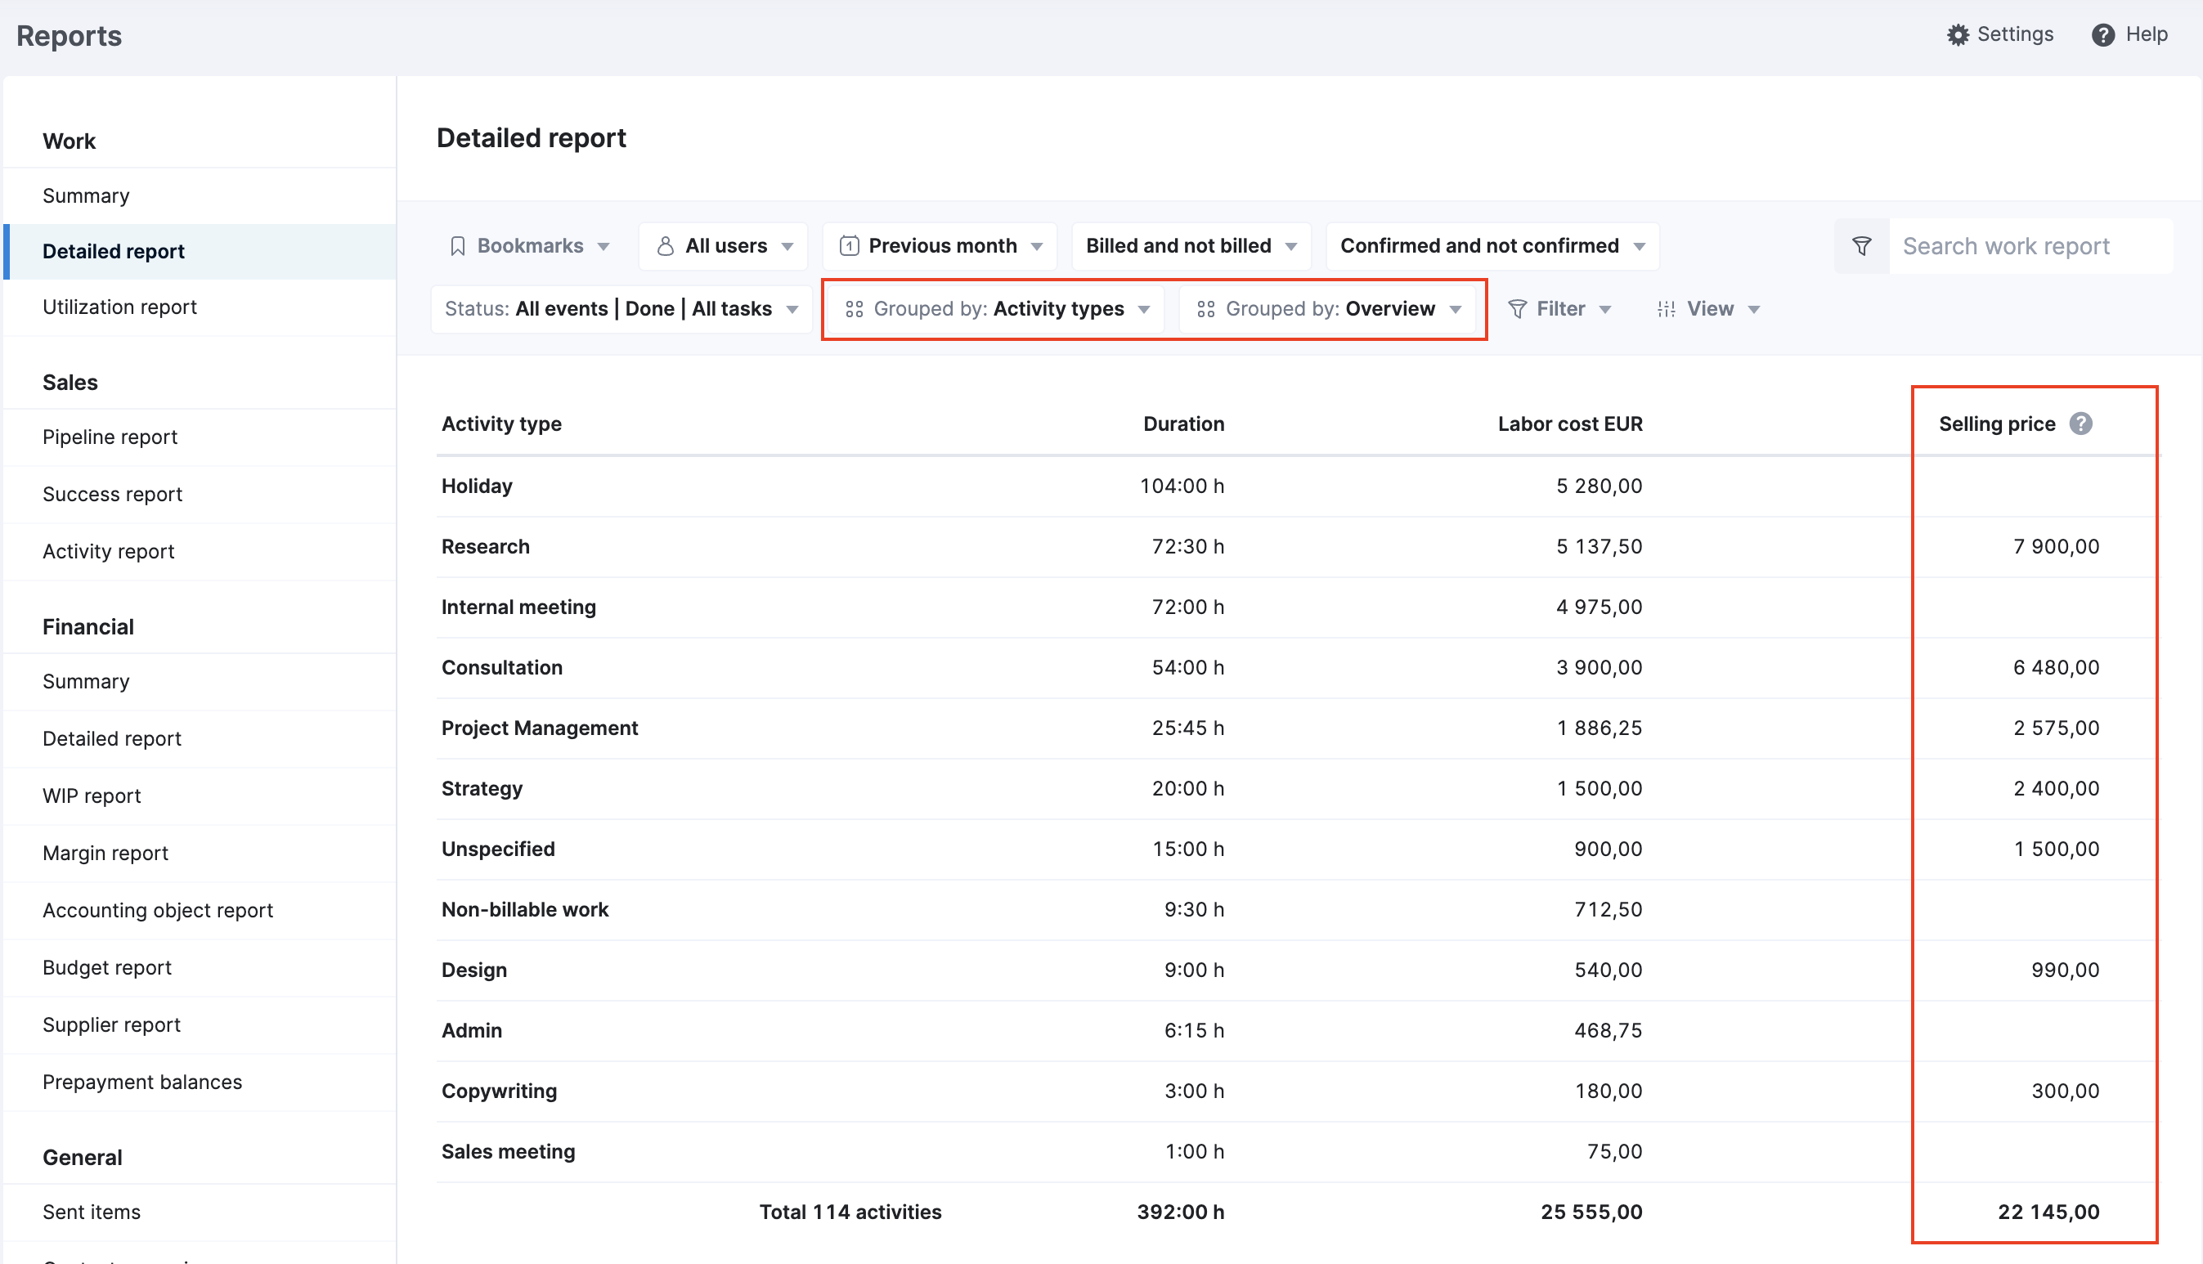
Task: Expand the Status All events dropdown
Action: [621, 309]
